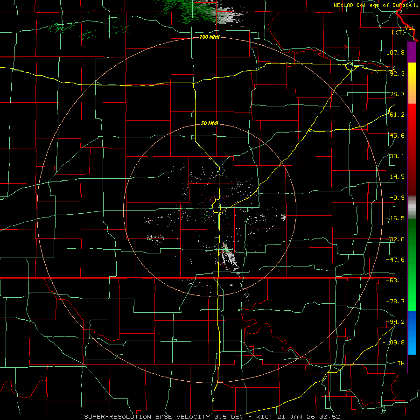Click the -63.1 velocity label
Screen dimensions: 420x420
click(395, 280)
